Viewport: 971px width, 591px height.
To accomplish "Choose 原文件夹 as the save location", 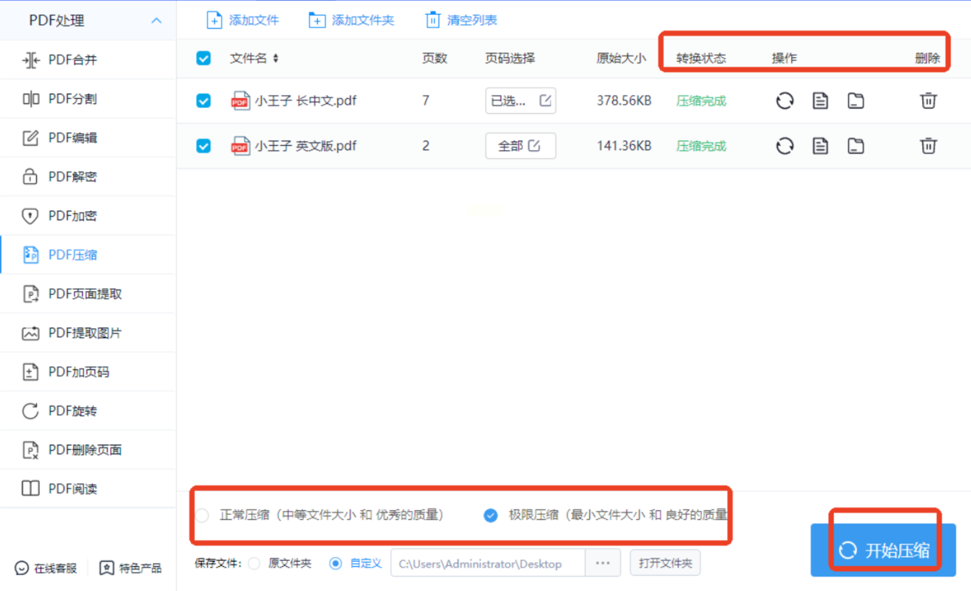I will click(x=254, y=563).
